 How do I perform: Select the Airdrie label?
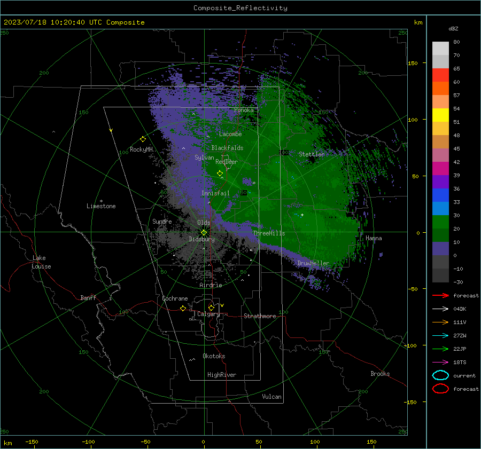point(211,285)
